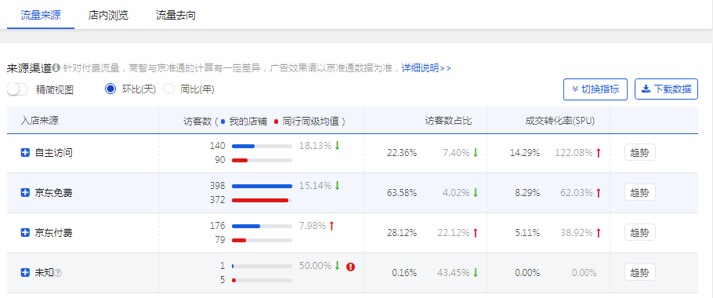Screen dimensions: 713x298
Task: Expand the 京东付费 row
Action: tap(25, 233)
